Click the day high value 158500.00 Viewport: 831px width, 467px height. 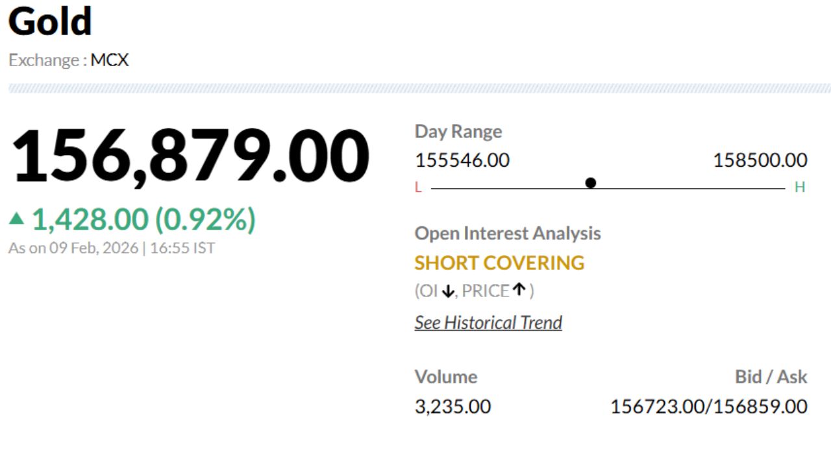coord(760,160)
